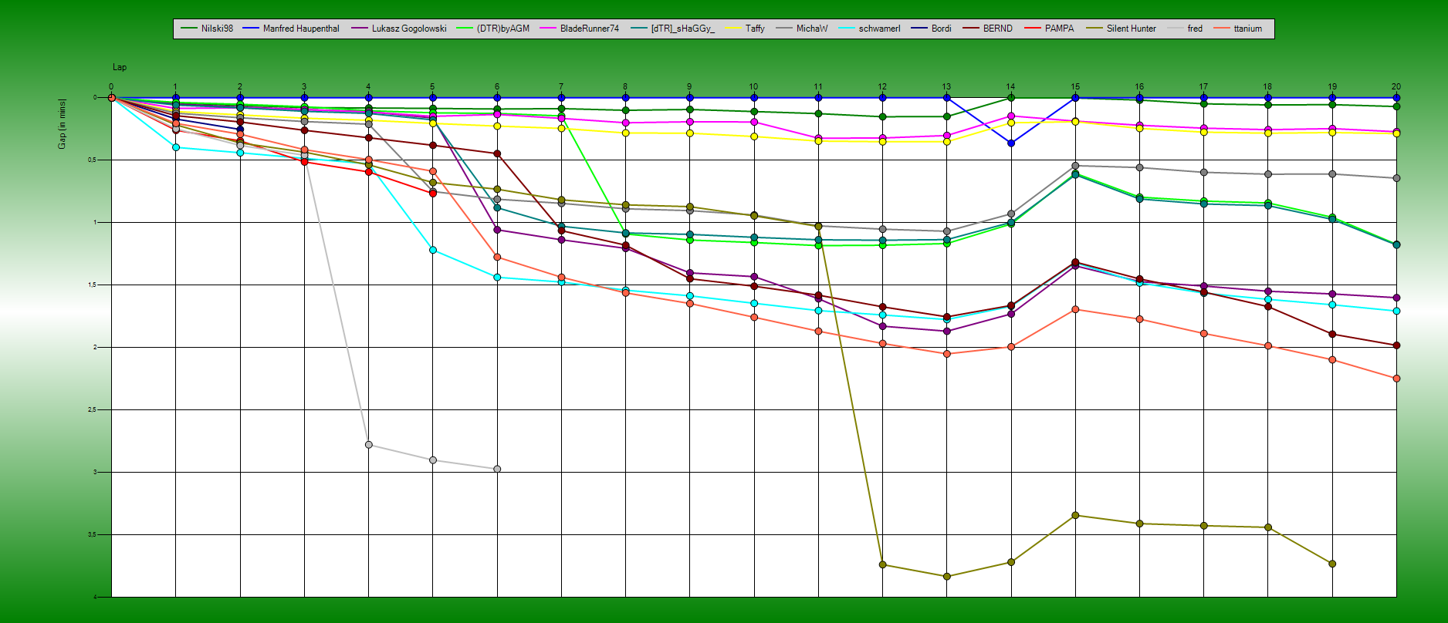Image resolution: width=1448 pixels, height=623 pixels.
Task: Click lap number 17 on the top axis
Action: tap(1203, 87)
